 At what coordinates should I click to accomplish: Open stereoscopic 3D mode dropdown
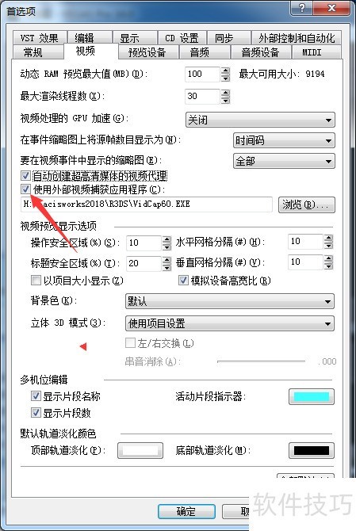pyautogui.click(x=230, y=323)
